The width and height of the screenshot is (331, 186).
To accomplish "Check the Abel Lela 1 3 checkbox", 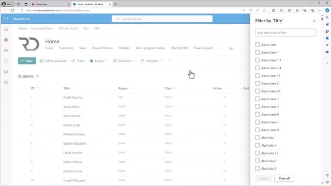I will coord(257,153).
